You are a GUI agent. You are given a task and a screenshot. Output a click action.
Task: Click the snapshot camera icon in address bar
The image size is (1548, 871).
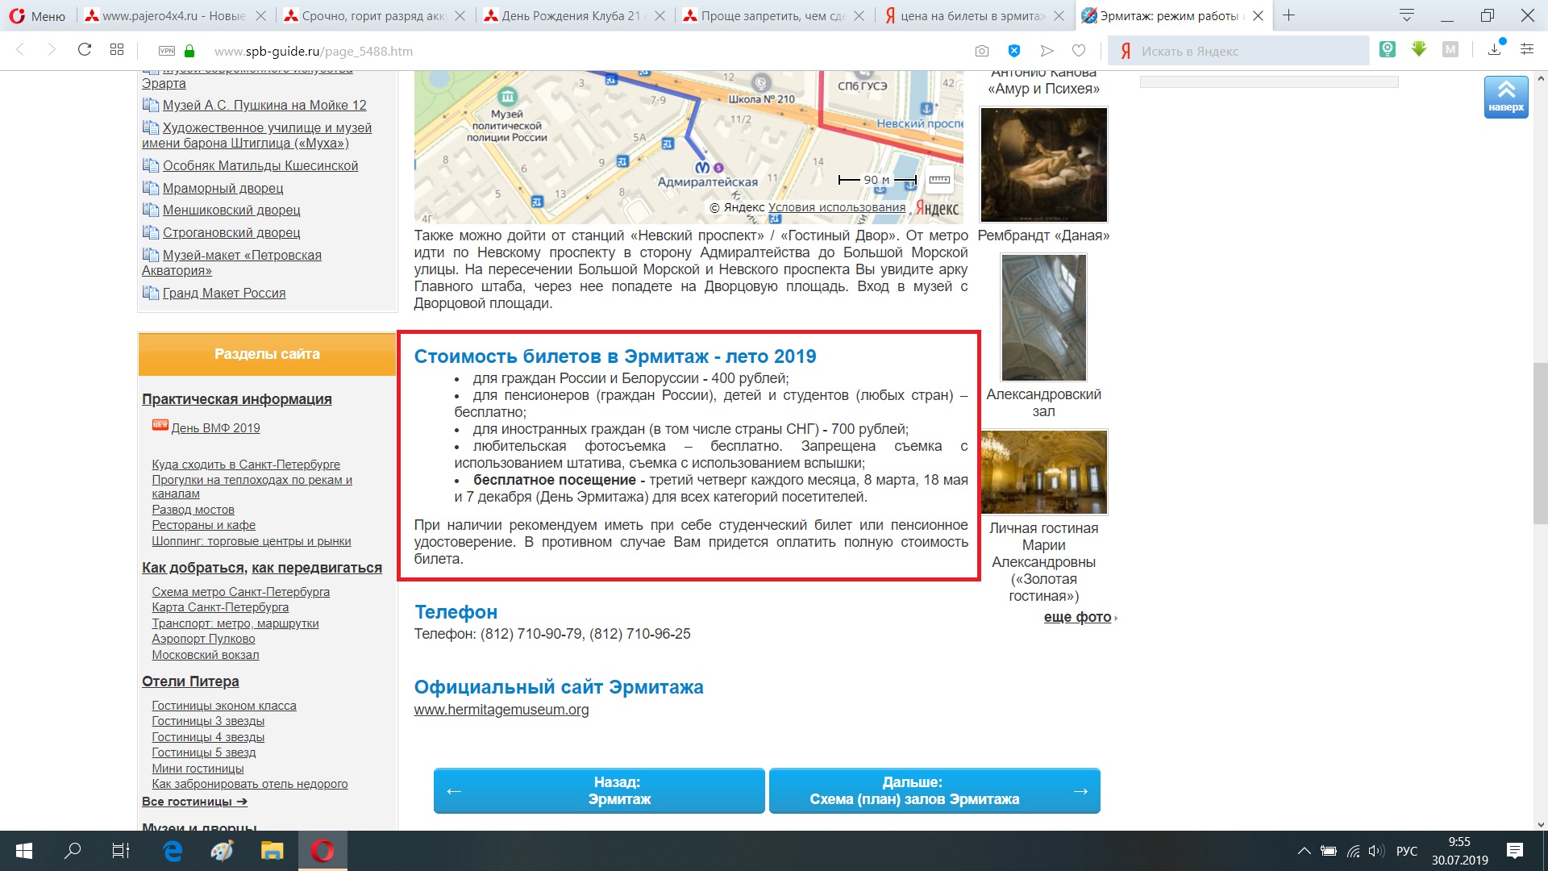pyautogui.click(x=981, y=51)
